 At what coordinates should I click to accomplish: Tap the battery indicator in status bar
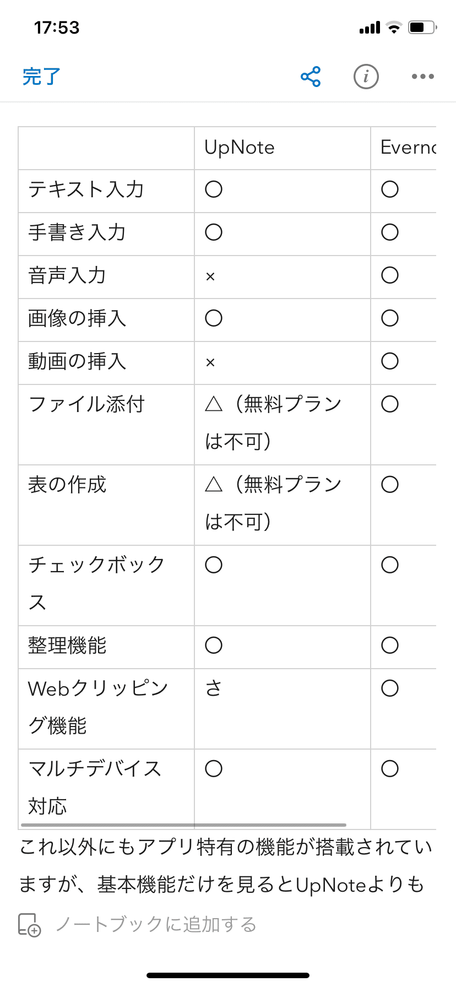[422, 28]
